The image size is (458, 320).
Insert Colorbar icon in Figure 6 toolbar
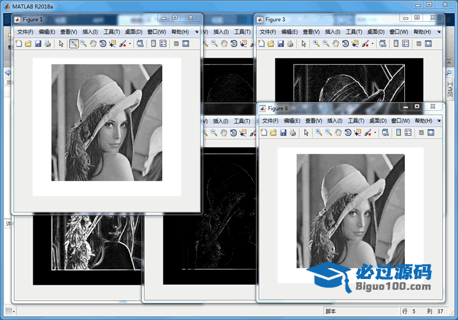coord(398,132)
